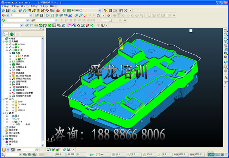
Task: Click the measure ruler icon
Action: coord(115,11)
